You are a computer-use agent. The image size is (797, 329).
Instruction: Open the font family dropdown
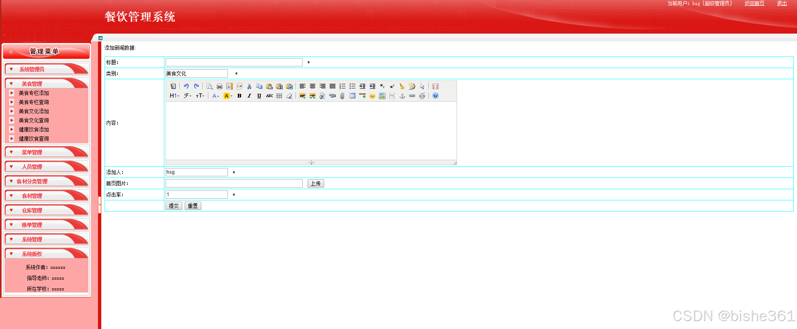pyautogui.click(x=188, y=96)
